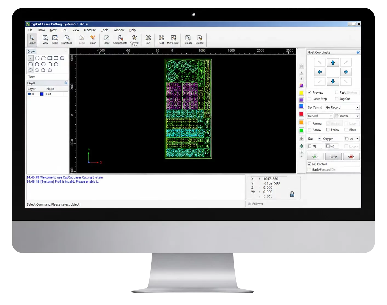Open the Shutter dropdown
This screenshot has height=305, width=387.
[347, 116]
